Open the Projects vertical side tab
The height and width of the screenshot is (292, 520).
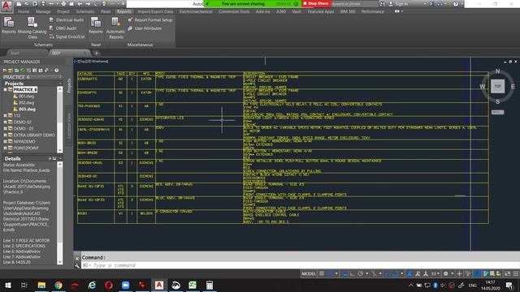click(69, 85)
